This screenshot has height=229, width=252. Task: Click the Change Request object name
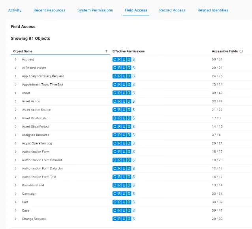coord(34,219)
